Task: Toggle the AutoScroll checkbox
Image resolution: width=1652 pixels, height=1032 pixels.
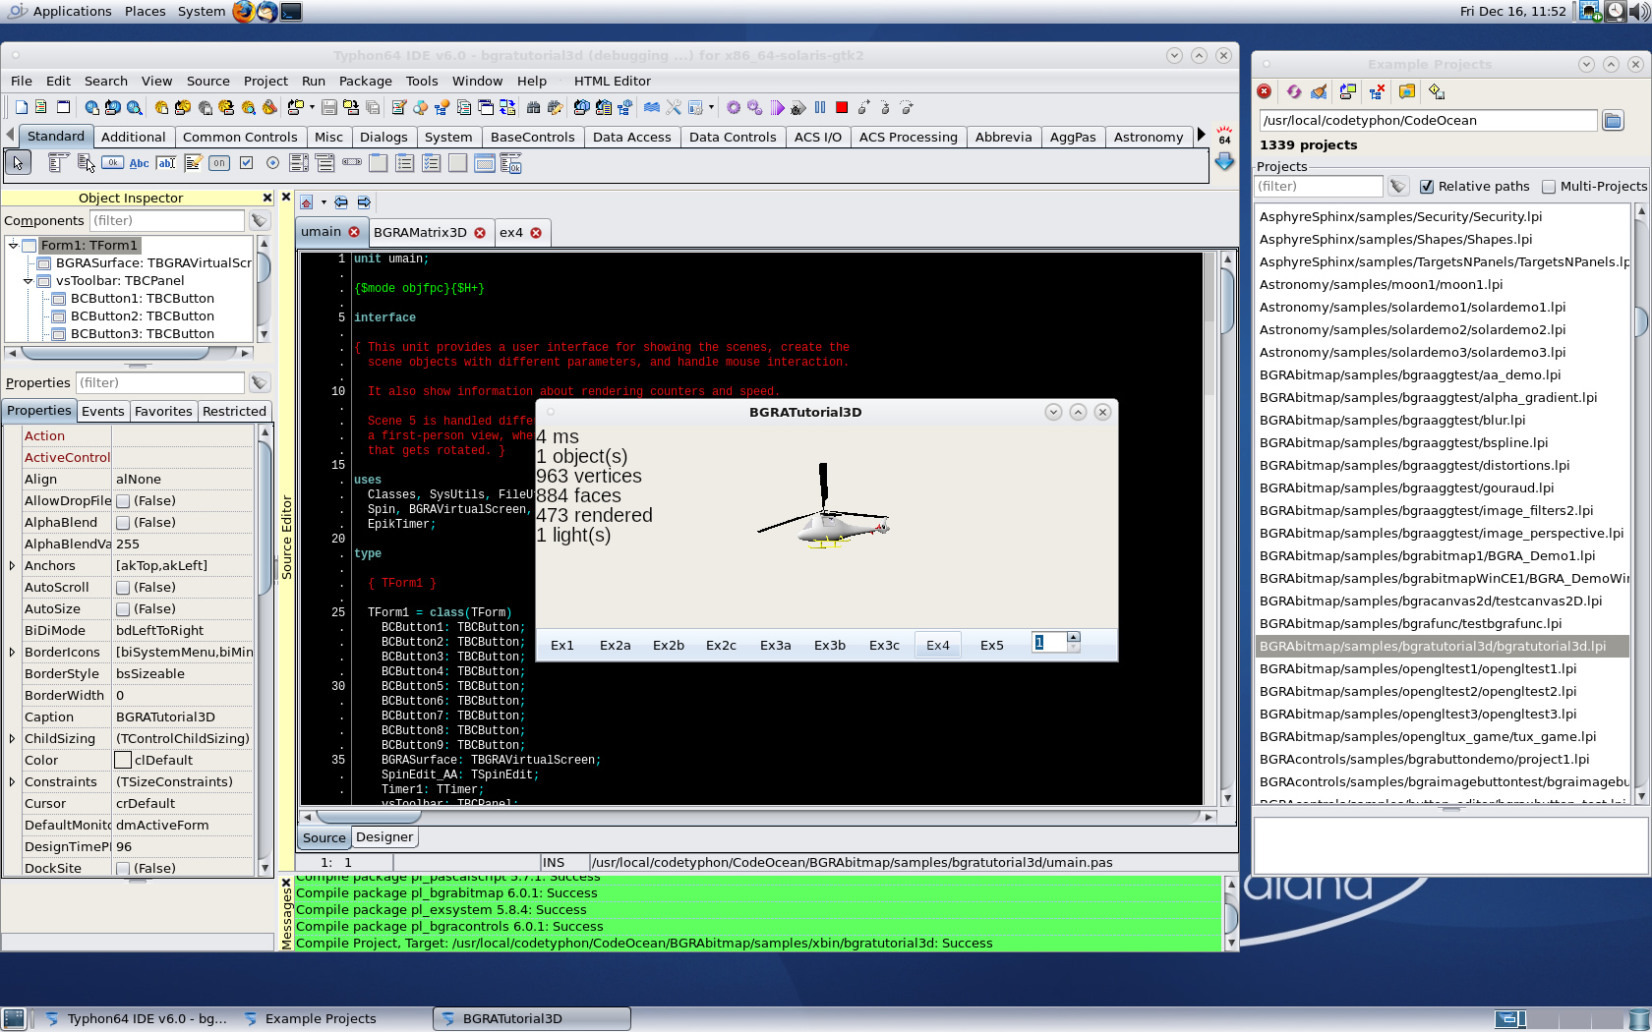Action: (123, 588)
